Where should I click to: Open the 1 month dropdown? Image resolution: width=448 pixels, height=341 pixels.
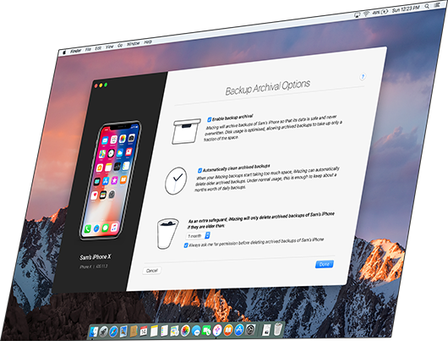199,236
